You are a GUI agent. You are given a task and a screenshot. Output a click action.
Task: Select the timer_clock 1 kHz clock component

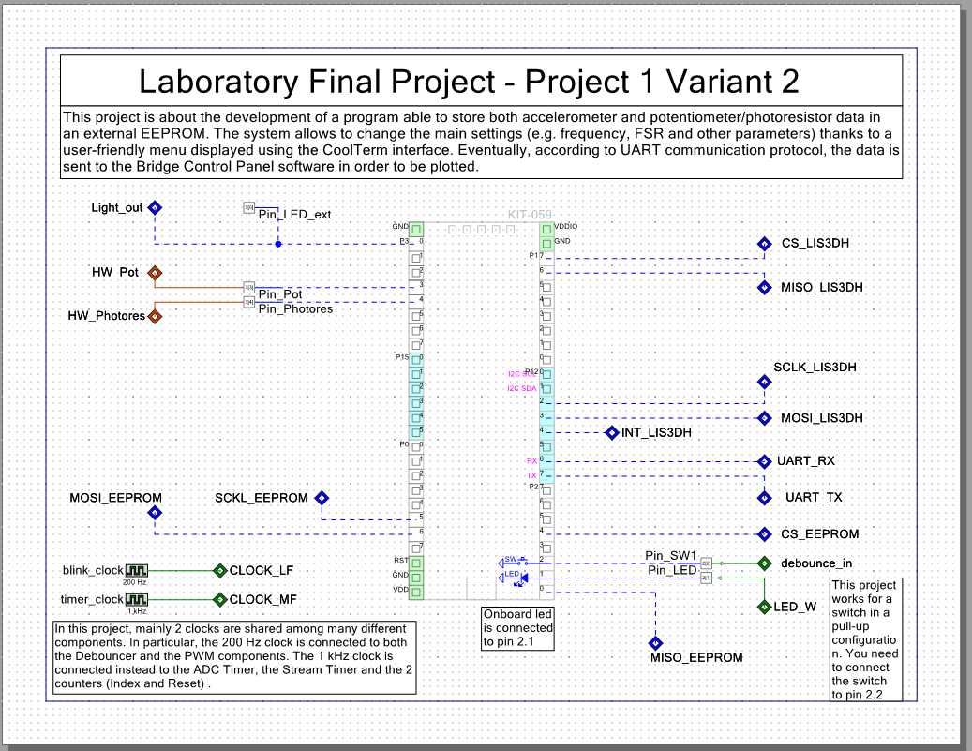tap(137, 598)
